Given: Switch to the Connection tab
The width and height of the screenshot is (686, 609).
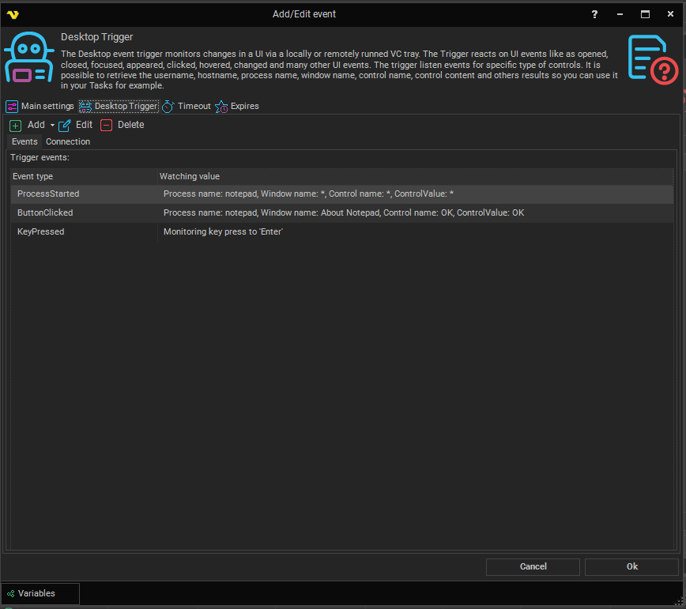Looking at the screenshot, I should click(x=68, y=142).
